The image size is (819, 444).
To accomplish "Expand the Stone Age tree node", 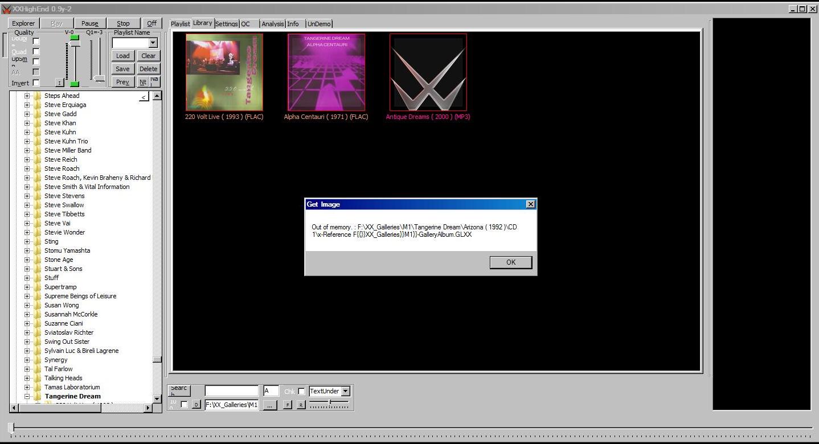I will (27, 260).
